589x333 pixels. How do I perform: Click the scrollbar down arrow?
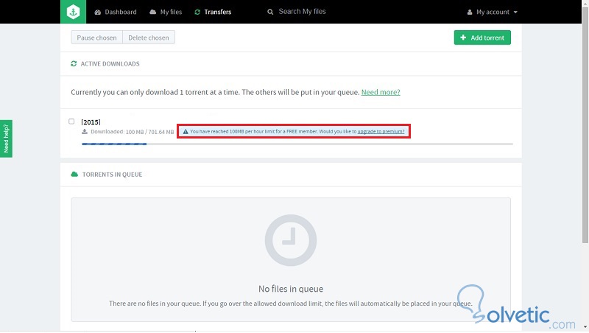click(x=585, y=327)
